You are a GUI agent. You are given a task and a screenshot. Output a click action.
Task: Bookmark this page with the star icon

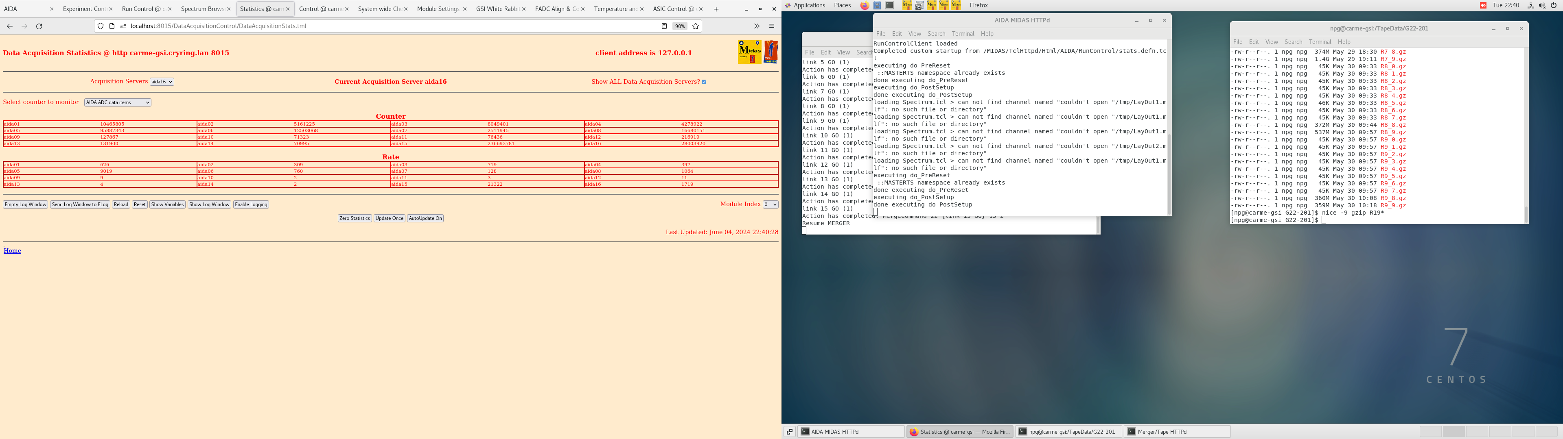point(696,26)
